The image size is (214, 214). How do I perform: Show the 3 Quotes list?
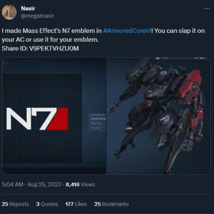[47, 204]
